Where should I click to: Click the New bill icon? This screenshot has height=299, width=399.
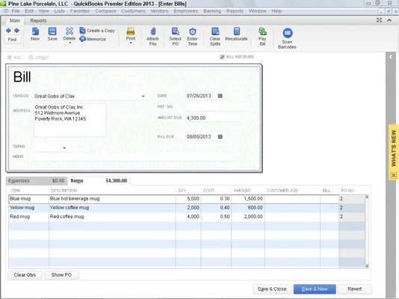[35, 31]
